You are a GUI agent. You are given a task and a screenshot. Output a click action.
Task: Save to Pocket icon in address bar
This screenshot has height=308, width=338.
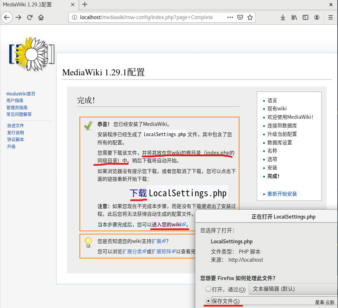click(240, 17)
